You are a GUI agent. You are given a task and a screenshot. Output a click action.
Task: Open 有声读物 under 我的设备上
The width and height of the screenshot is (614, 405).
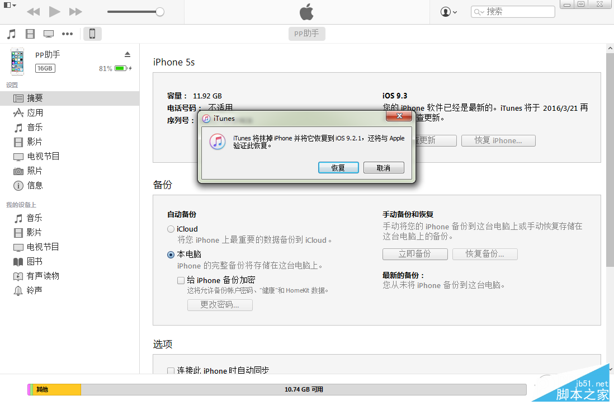[x=70, y=276]
